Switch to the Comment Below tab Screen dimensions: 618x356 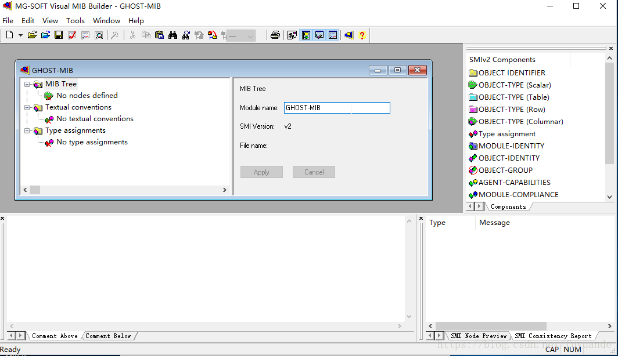point(109,336)
